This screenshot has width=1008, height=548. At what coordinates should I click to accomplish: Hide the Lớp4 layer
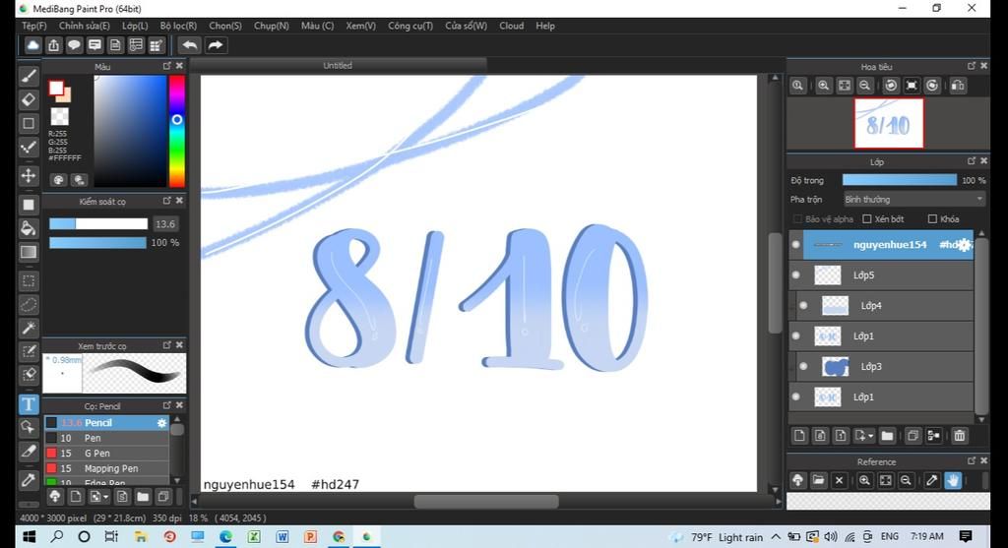pos(803,305)
